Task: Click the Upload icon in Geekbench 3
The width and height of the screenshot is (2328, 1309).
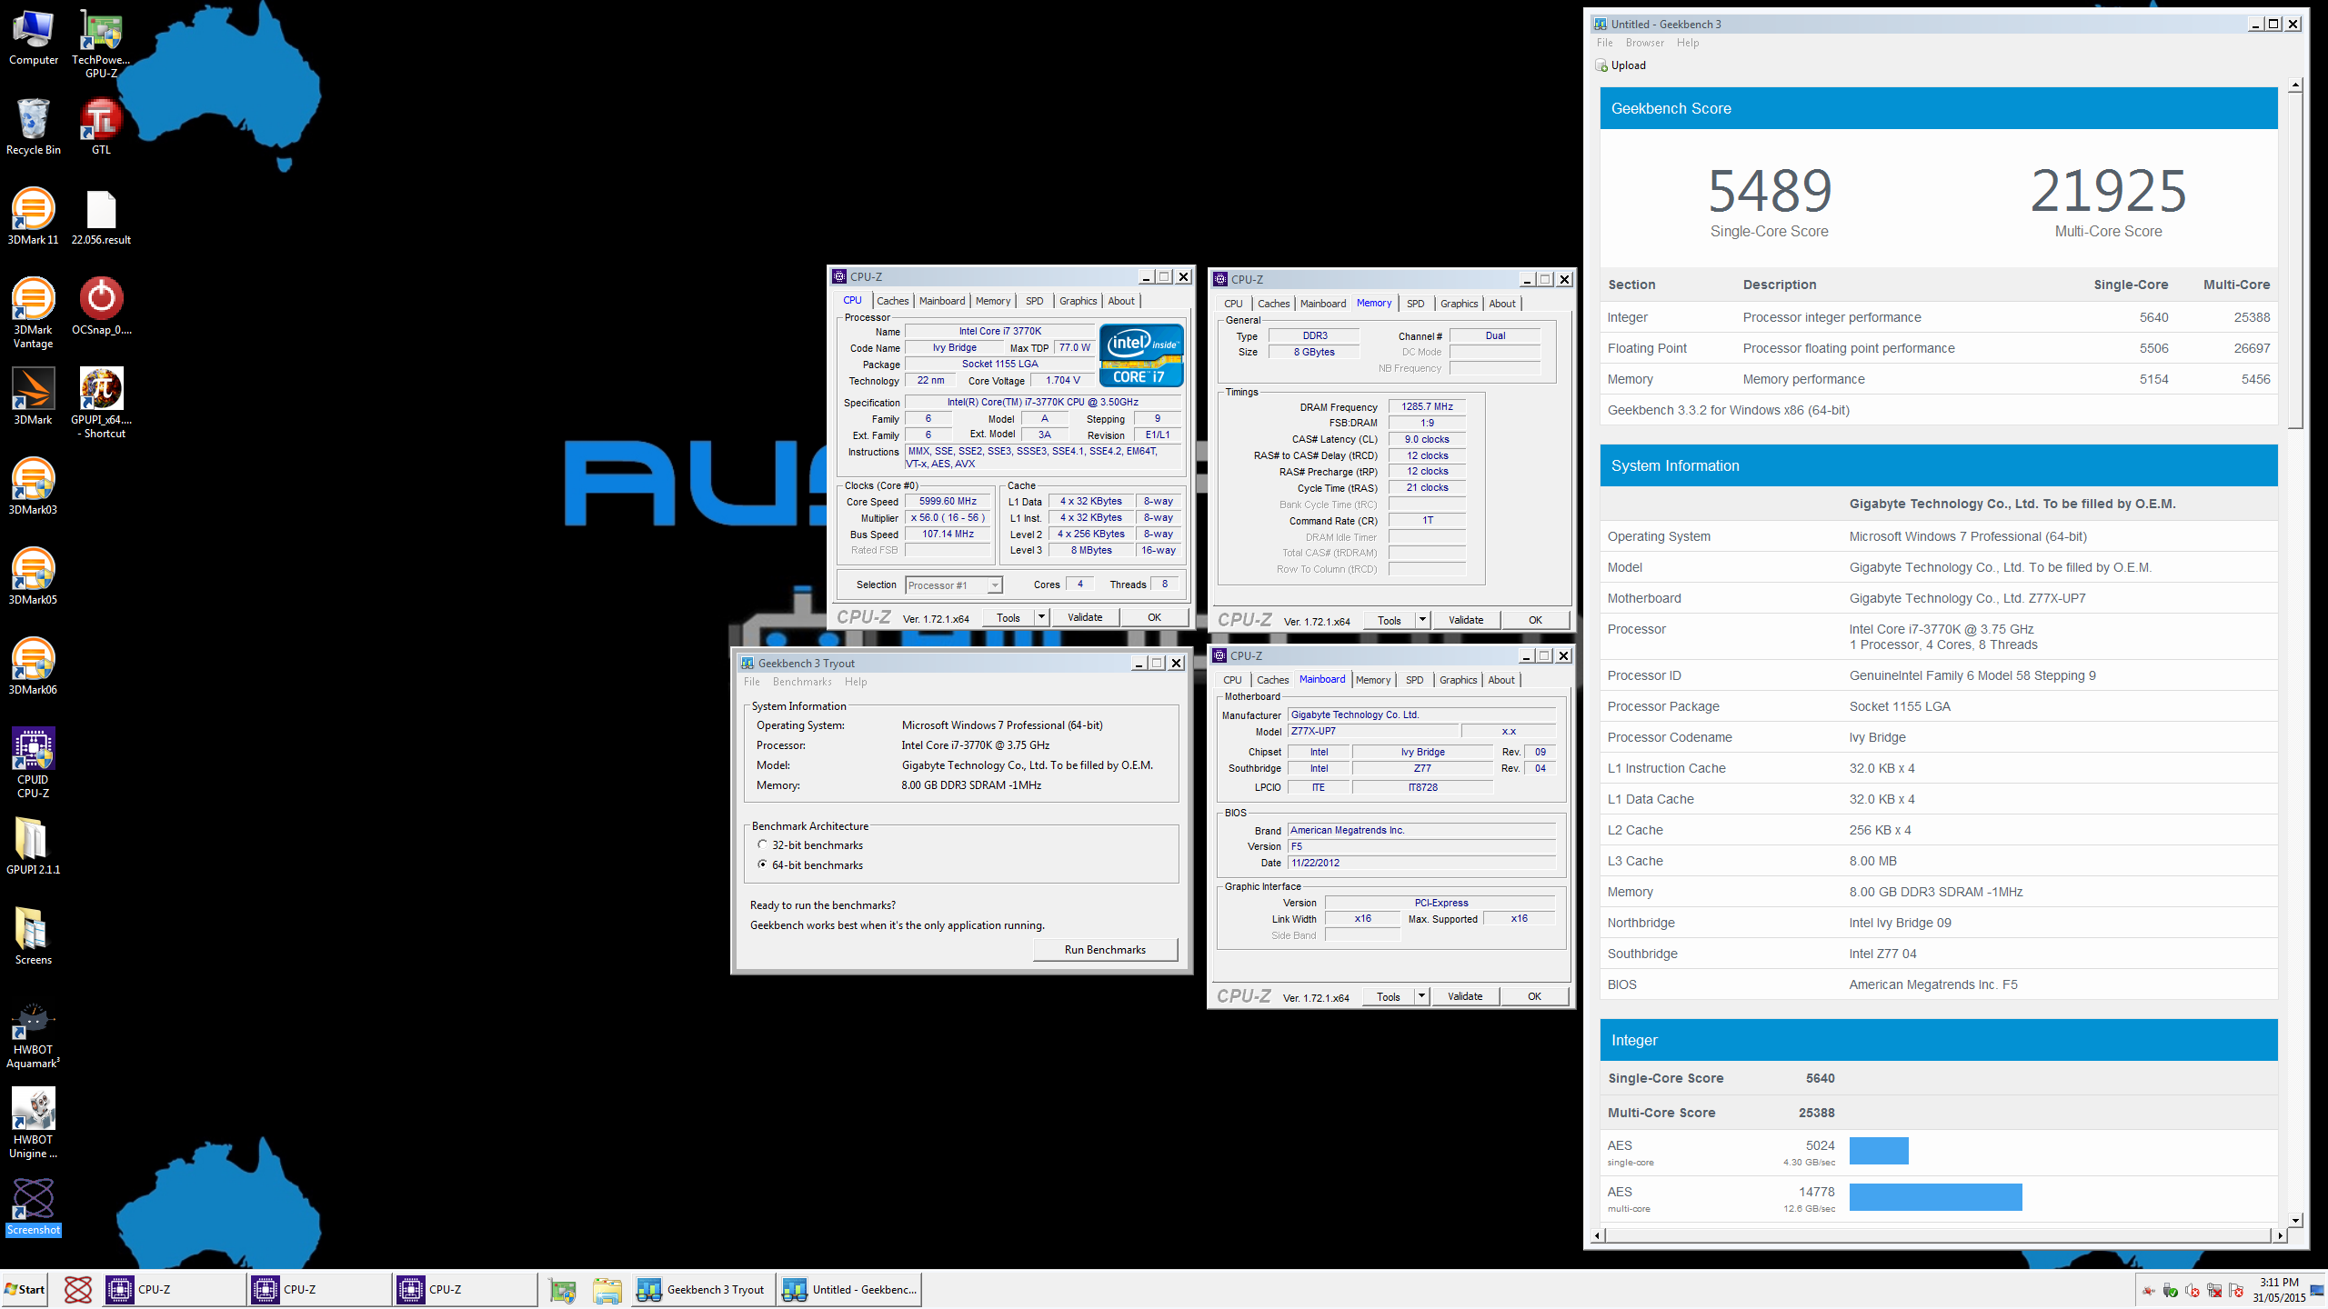Action: coord(1601,65)
